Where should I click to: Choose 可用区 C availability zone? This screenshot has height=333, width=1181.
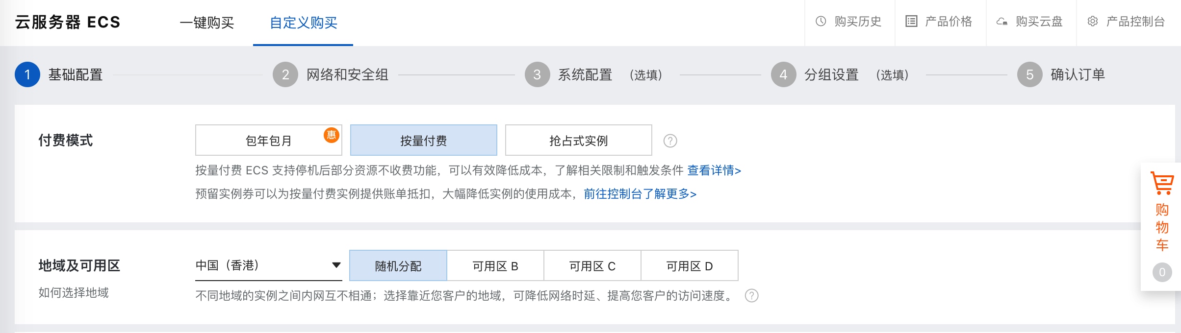[592, 266]
